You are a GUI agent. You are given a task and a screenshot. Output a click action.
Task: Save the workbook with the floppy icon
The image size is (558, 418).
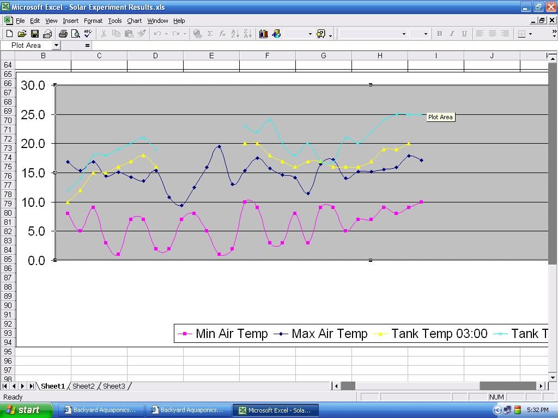[x=35, y=34]
